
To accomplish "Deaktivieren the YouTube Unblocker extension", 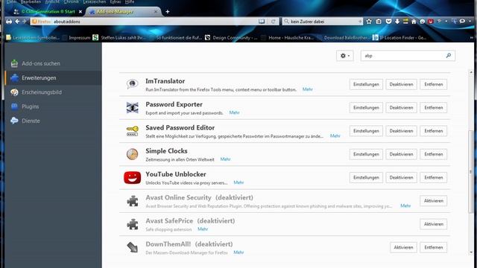I will (401, 177).
